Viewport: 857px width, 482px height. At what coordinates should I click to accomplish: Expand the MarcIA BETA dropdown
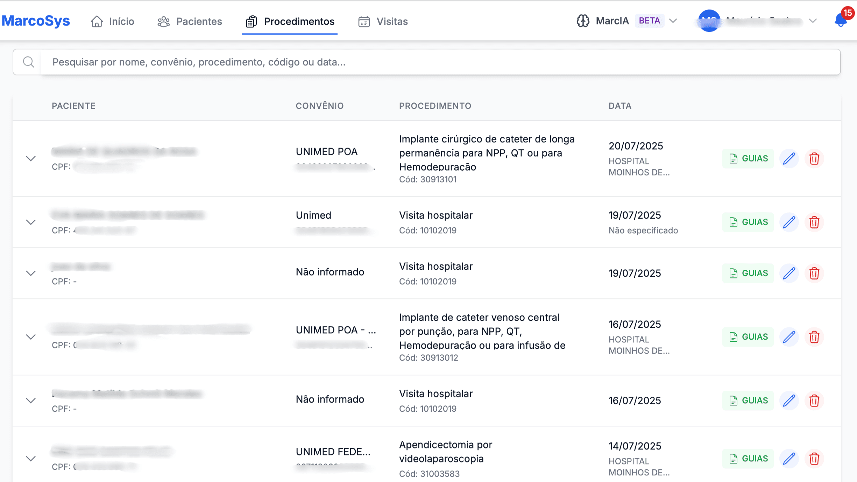673,21
